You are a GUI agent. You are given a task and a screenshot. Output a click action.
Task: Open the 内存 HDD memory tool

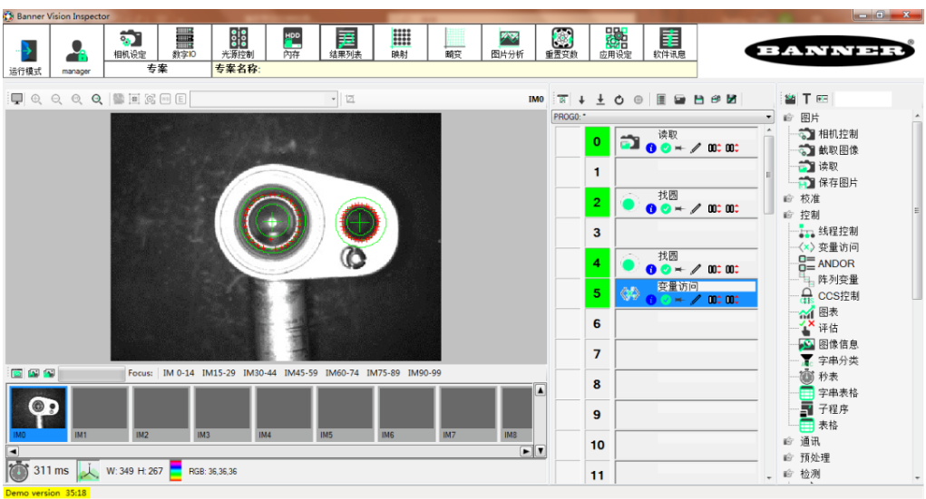292,43
